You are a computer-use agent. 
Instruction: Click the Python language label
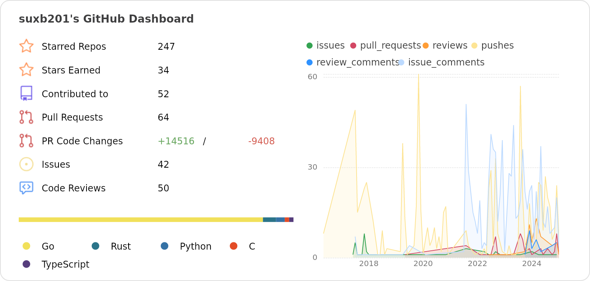click(x=196, y=247)
